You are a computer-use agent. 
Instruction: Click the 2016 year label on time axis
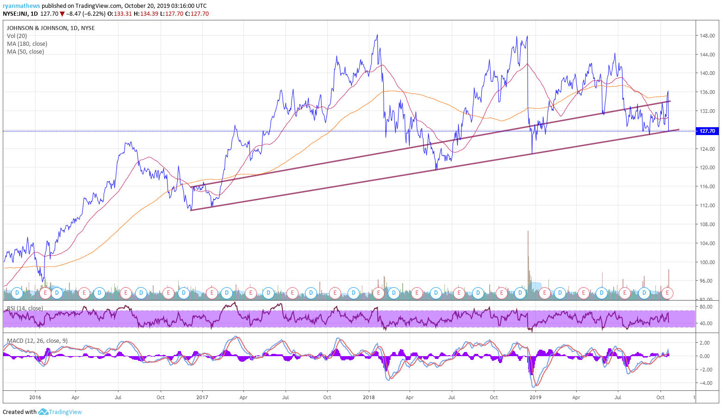click(x=35, y=397)
